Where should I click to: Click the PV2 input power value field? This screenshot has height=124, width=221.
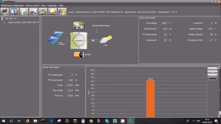pyautogui.click(x=69, y=80)
